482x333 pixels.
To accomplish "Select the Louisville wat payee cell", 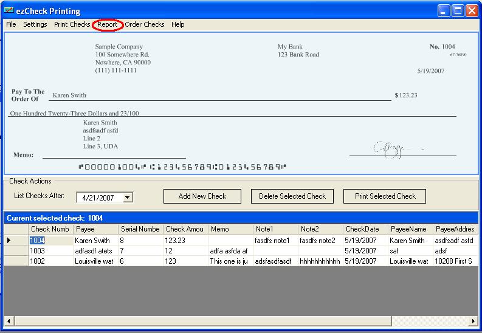I will (x=95, y=261).
